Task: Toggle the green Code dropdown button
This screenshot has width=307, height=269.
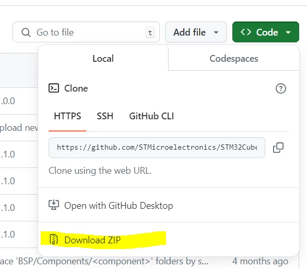Action: click(x=265, y=32)
